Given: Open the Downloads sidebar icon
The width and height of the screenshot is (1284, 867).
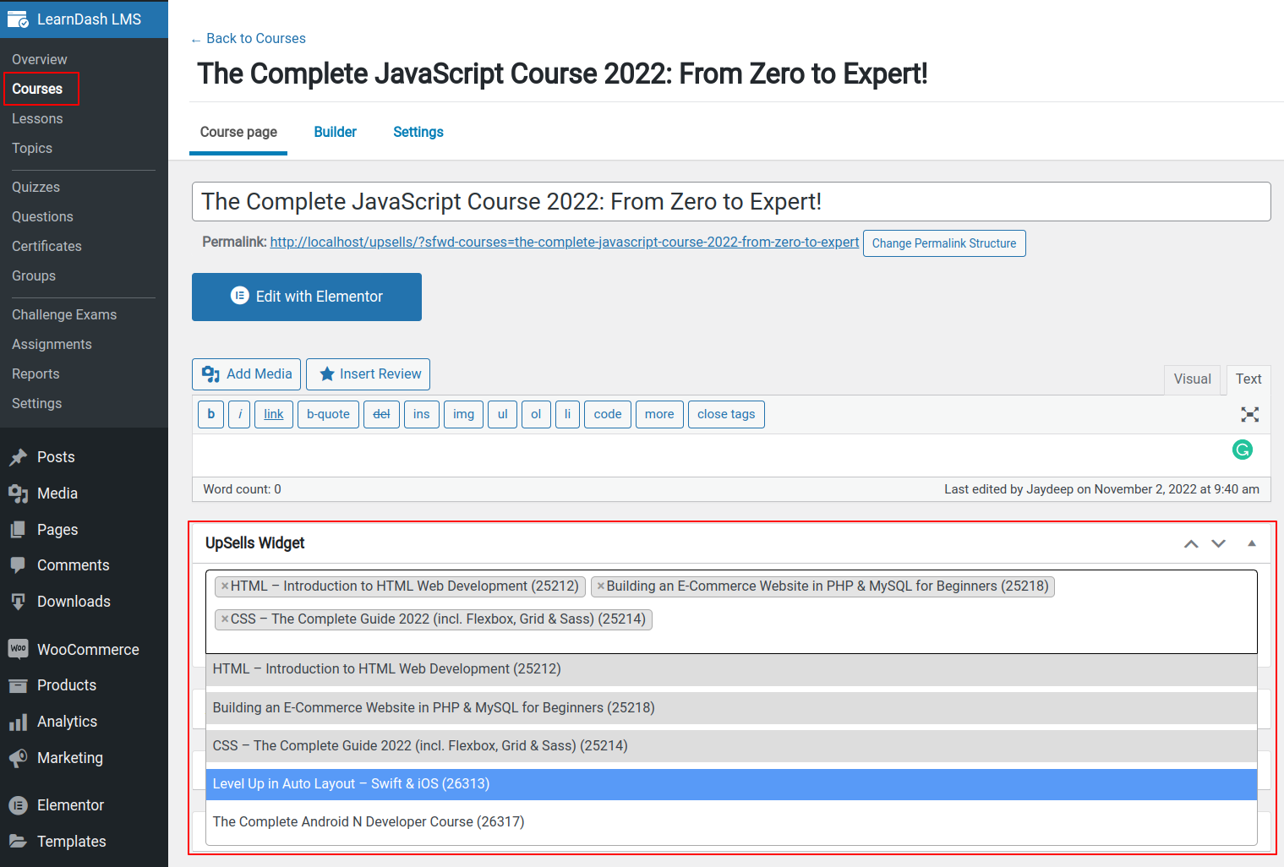Looking at the screenshot, I should [18, 602].
